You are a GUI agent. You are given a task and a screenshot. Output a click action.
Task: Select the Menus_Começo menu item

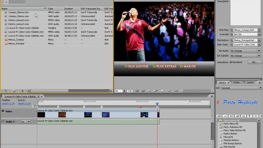pyautogui.click(x=16, y=39)
